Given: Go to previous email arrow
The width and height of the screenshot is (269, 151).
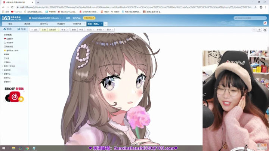Looking at the screenshot, I should [254, 30].
